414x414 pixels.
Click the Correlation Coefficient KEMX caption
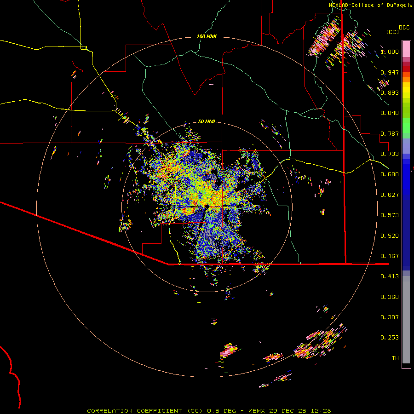point(209,411)
